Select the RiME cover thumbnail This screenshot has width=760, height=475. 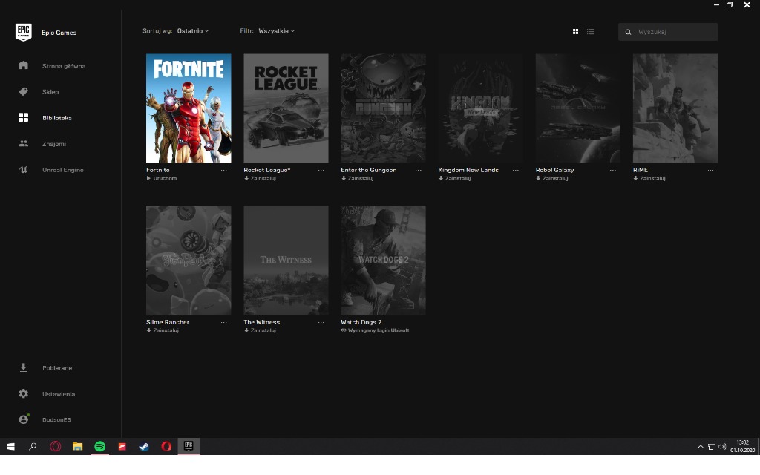pyautogui.click(x=675, y=108)
